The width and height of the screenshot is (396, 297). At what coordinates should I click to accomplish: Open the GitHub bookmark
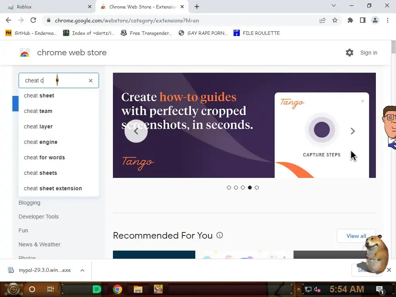(31, 33)
